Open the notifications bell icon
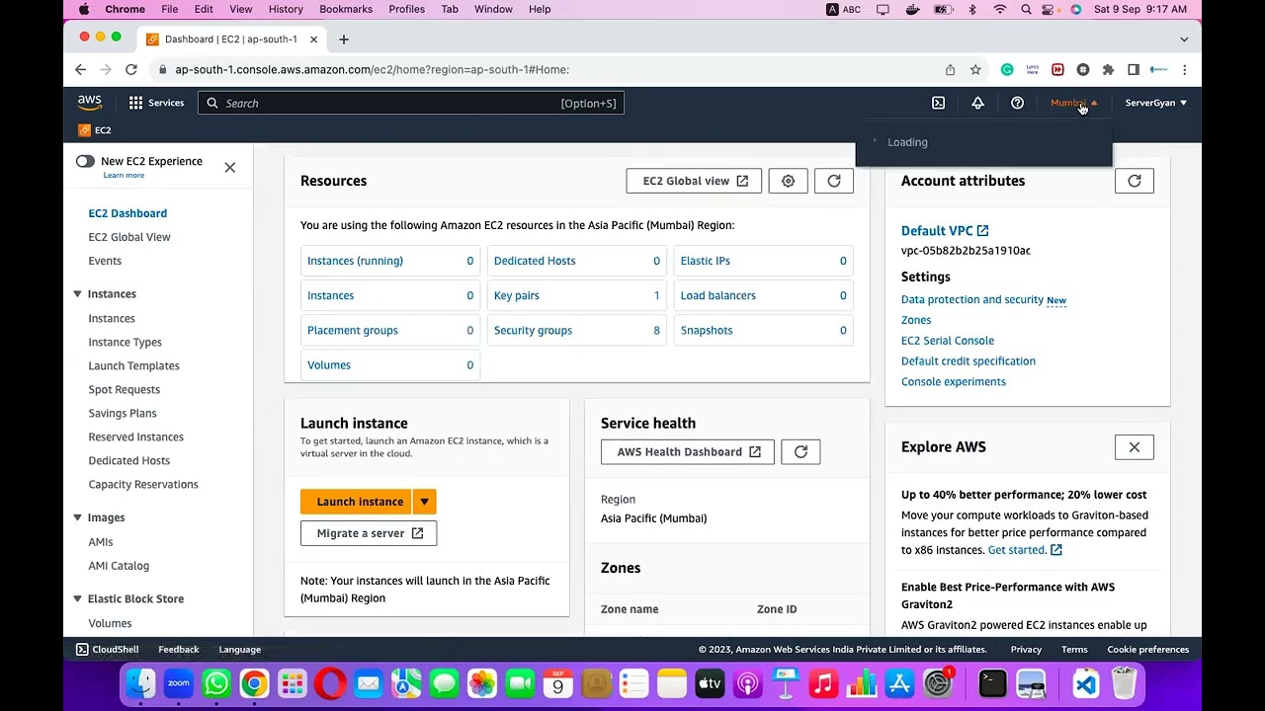 click(977, 103)
